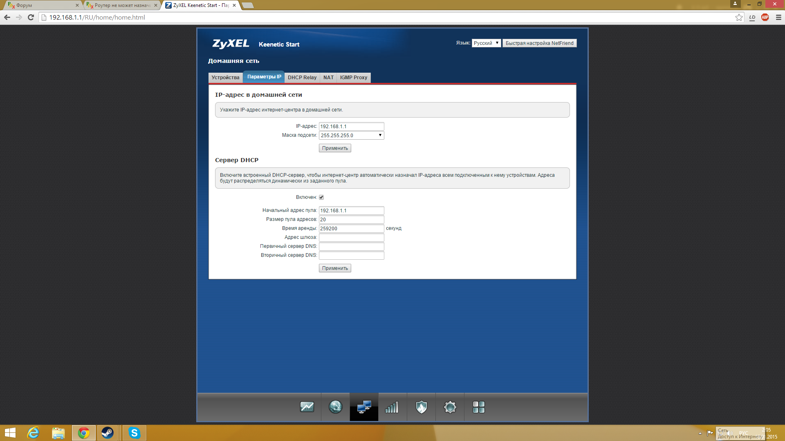
Task: Launch Internet Explorer from taskbar
Action: coord(34,433)
